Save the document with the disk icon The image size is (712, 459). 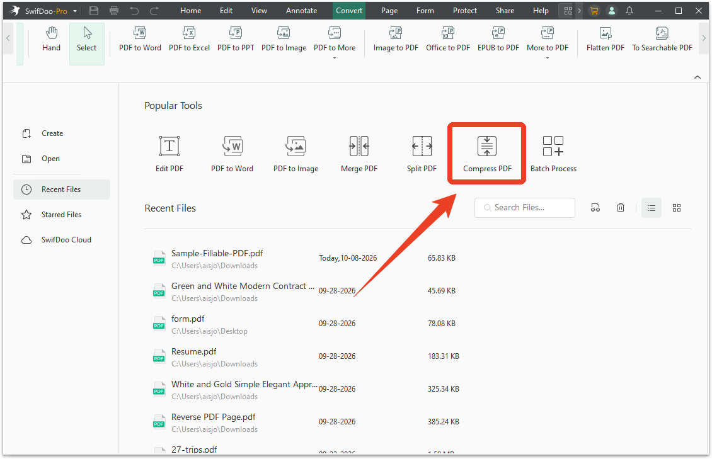pyautogui.click(x=94, y=11)
